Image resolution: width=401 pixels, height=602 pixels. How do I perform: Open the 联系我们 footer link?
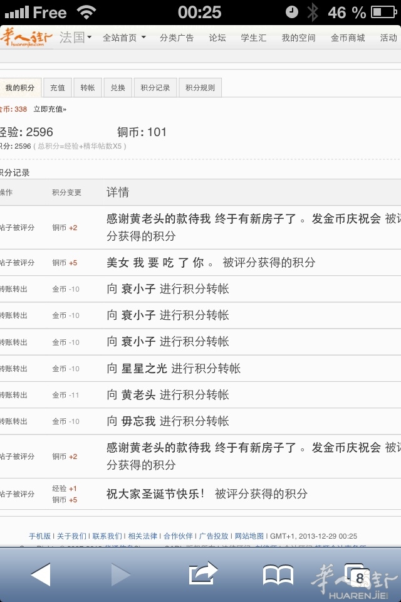(x=107, y=536)
